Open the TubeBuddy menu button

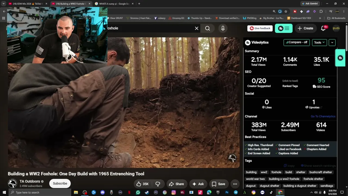click(x=284, y=28)
